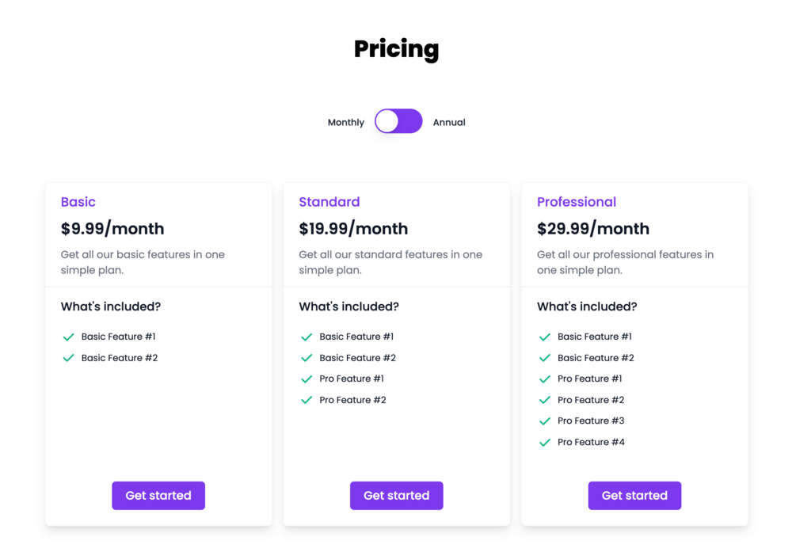Select the Basic plan title
Image resolution: width=796 pixels, height=552 pixels.
pos(78,202)
